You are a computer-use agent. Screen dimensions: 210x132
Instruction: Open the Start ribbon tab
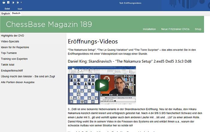click(20, 9)
